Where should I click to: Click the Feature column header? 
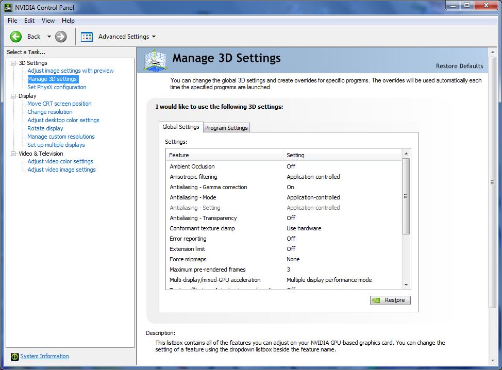225,155
